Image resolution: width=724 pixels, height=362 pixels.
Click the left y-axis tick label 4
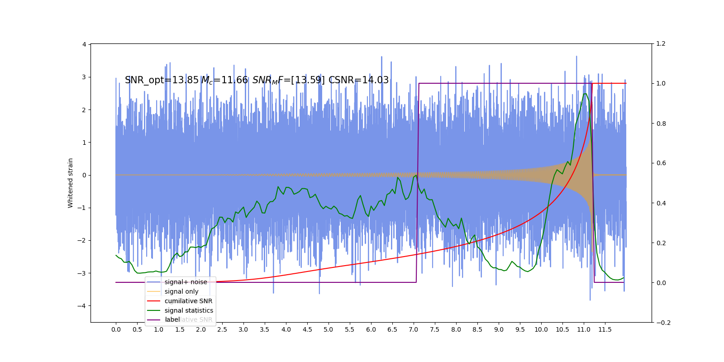tap(84, 44)
